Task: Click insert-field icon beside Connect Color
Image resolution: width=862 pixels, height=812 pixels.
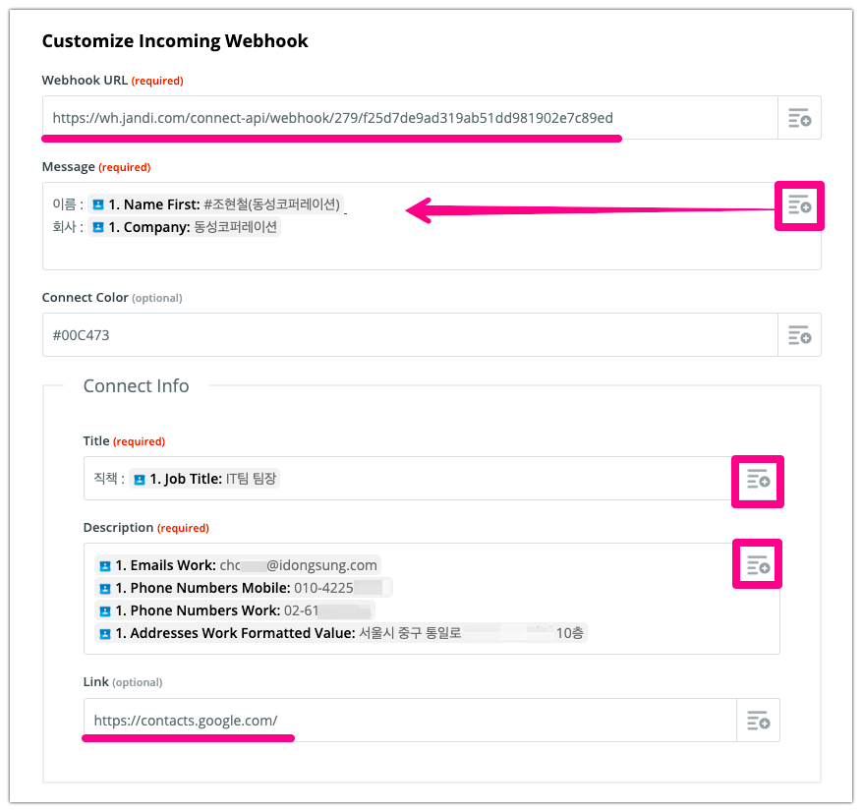Action: point(799,335)
